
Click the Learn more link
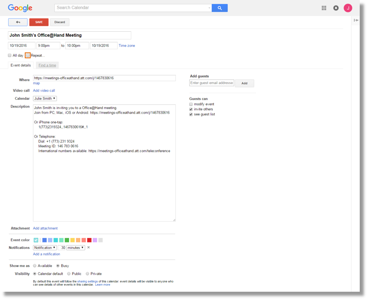(103, 284)
